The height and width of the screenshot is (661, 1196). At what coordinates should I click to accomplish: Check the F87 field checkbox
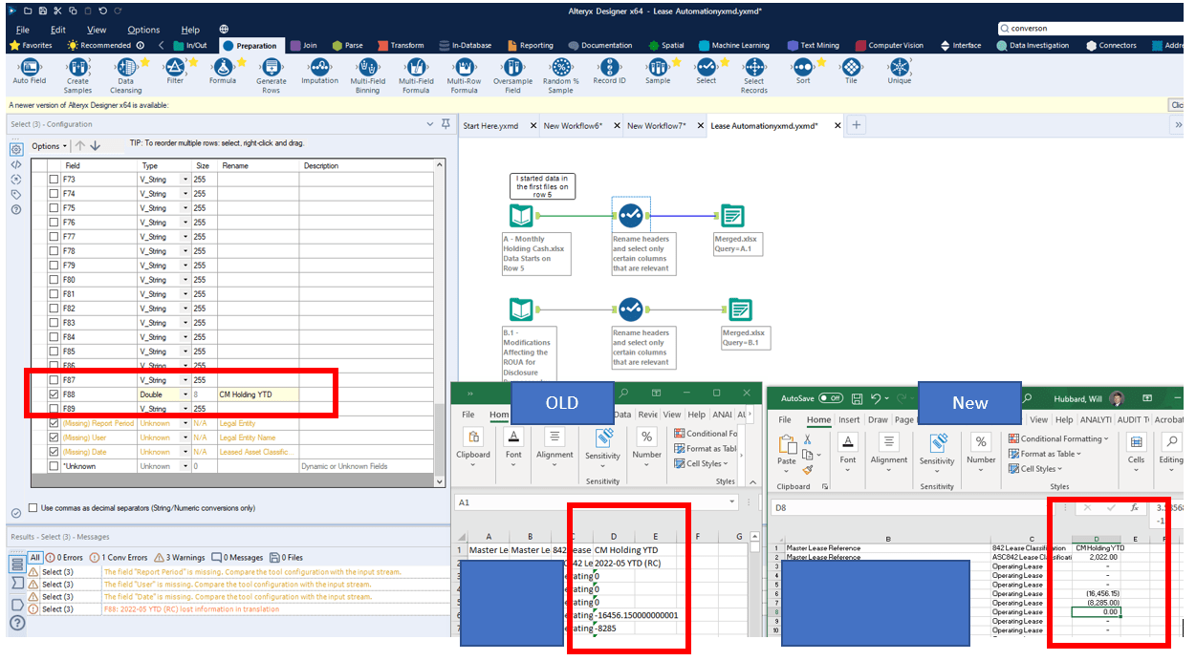(54, 379)
